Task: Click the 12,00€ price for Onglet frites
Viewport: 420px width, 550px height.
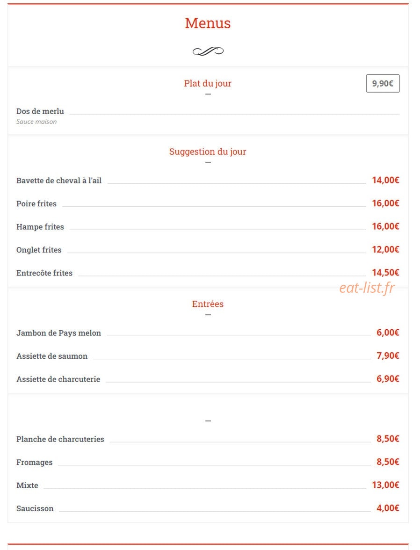Action: pyautogui.click(x=385, y=249)
